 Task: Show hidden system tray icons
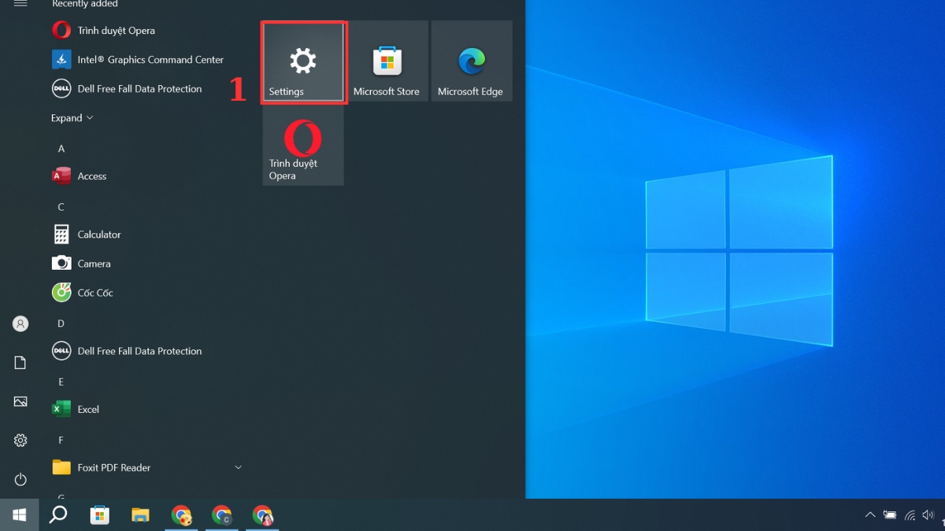coord(870,515)
